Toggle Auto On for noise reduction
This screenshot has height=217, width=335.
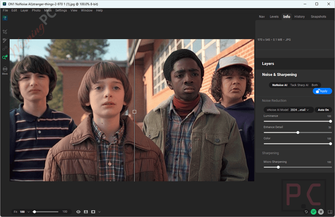coord(323,110)
